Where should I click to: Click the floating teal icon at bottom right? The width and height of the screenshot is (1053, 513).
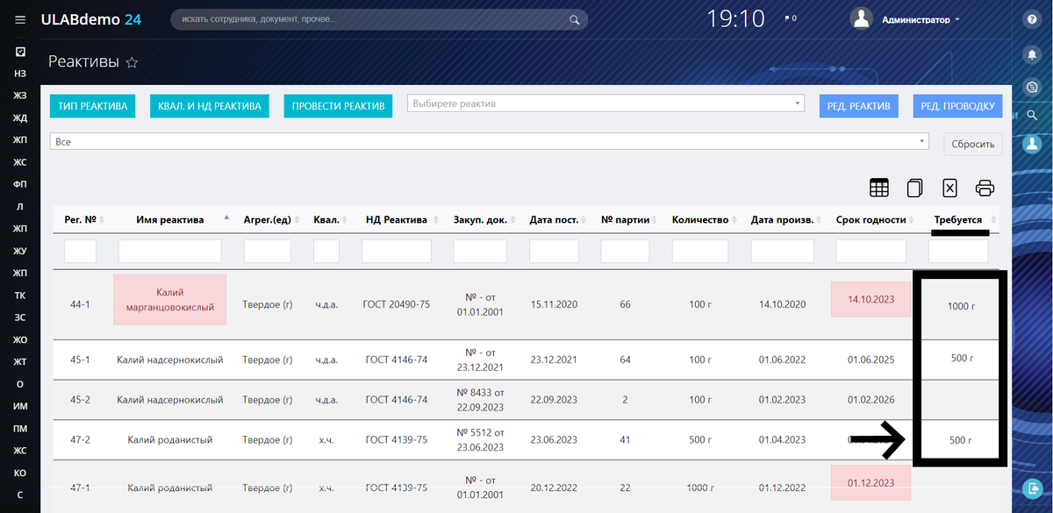[1033, 488]
